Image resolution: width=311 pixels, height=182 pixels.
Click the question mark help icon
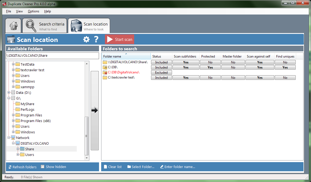(x=96, y=40)
